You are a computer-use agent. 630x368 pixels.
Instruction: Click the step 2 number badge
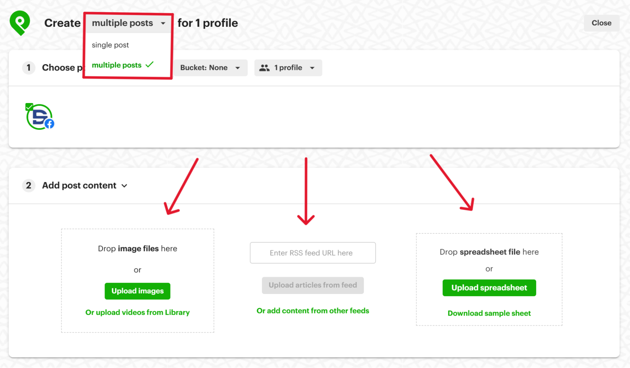pos(29,186)
